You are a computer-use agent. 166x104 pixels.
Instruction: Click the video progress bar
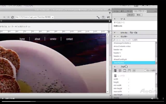click(x=83, y=101)
